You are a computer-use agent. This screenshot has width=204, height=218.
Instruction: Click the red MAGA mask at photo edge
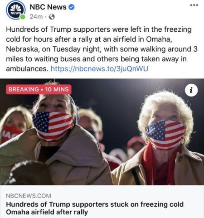pos(10,133)
